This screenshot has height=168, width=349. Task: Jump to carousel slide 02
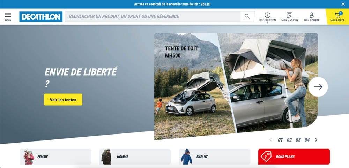tap(289, 140)
